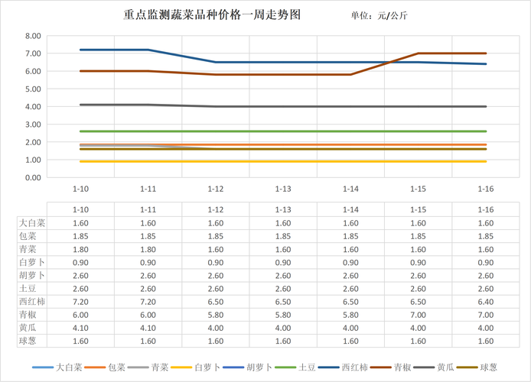Click the 青椒 value for 1-15 in the table

[x=418, y=315]
